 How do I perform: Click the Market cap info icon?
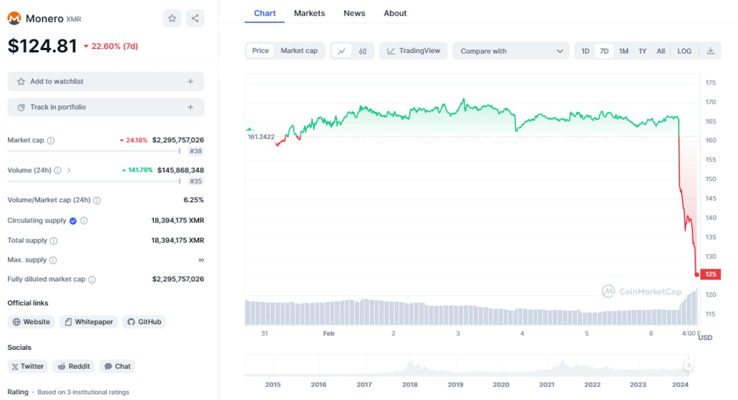51,141
